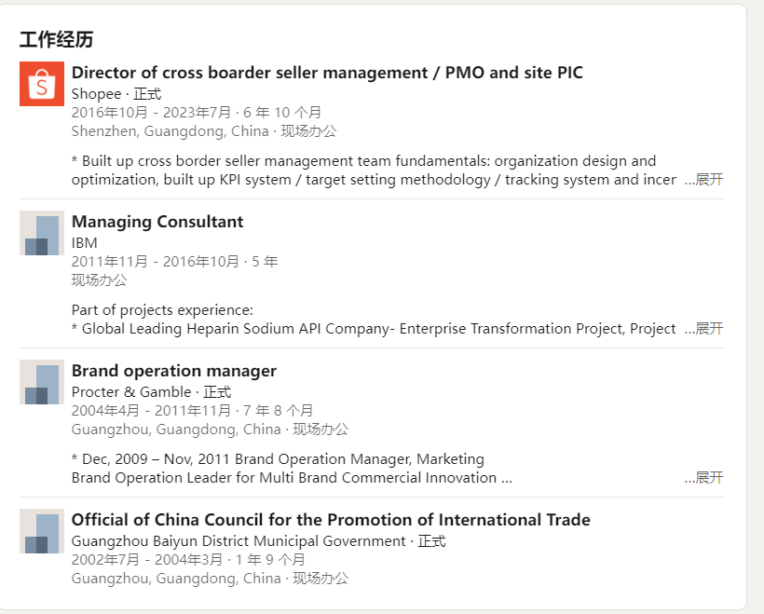764x614 pixels.
Task: Click Procter & Gamble · 正式 company name
Action: pyautogui.click(x=152, y=392)
